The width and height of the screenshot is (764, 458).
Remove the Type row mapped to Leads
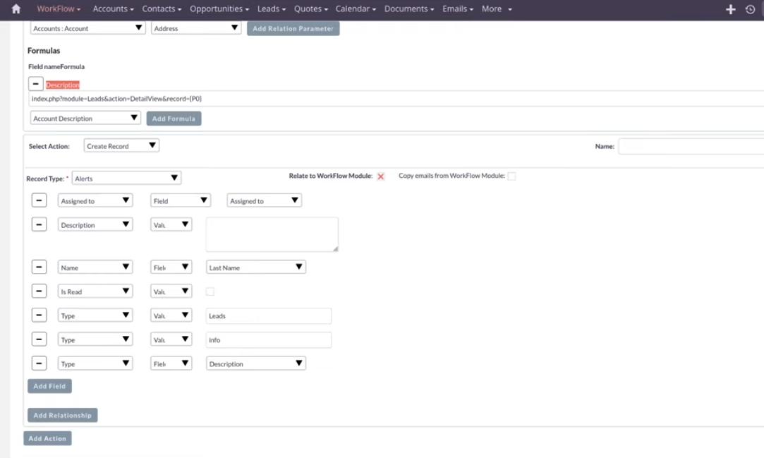coord(39,315)
